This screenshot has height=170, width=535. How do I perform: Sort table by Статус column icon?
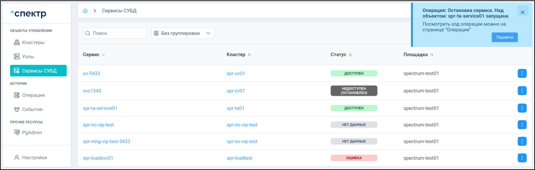click(350, 55)
